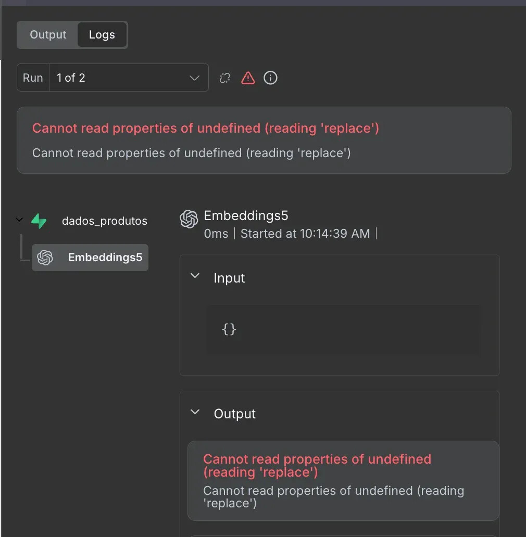Select the Logs tab
This screenshot has height=537, width=526.
click(x=102, y=35)
